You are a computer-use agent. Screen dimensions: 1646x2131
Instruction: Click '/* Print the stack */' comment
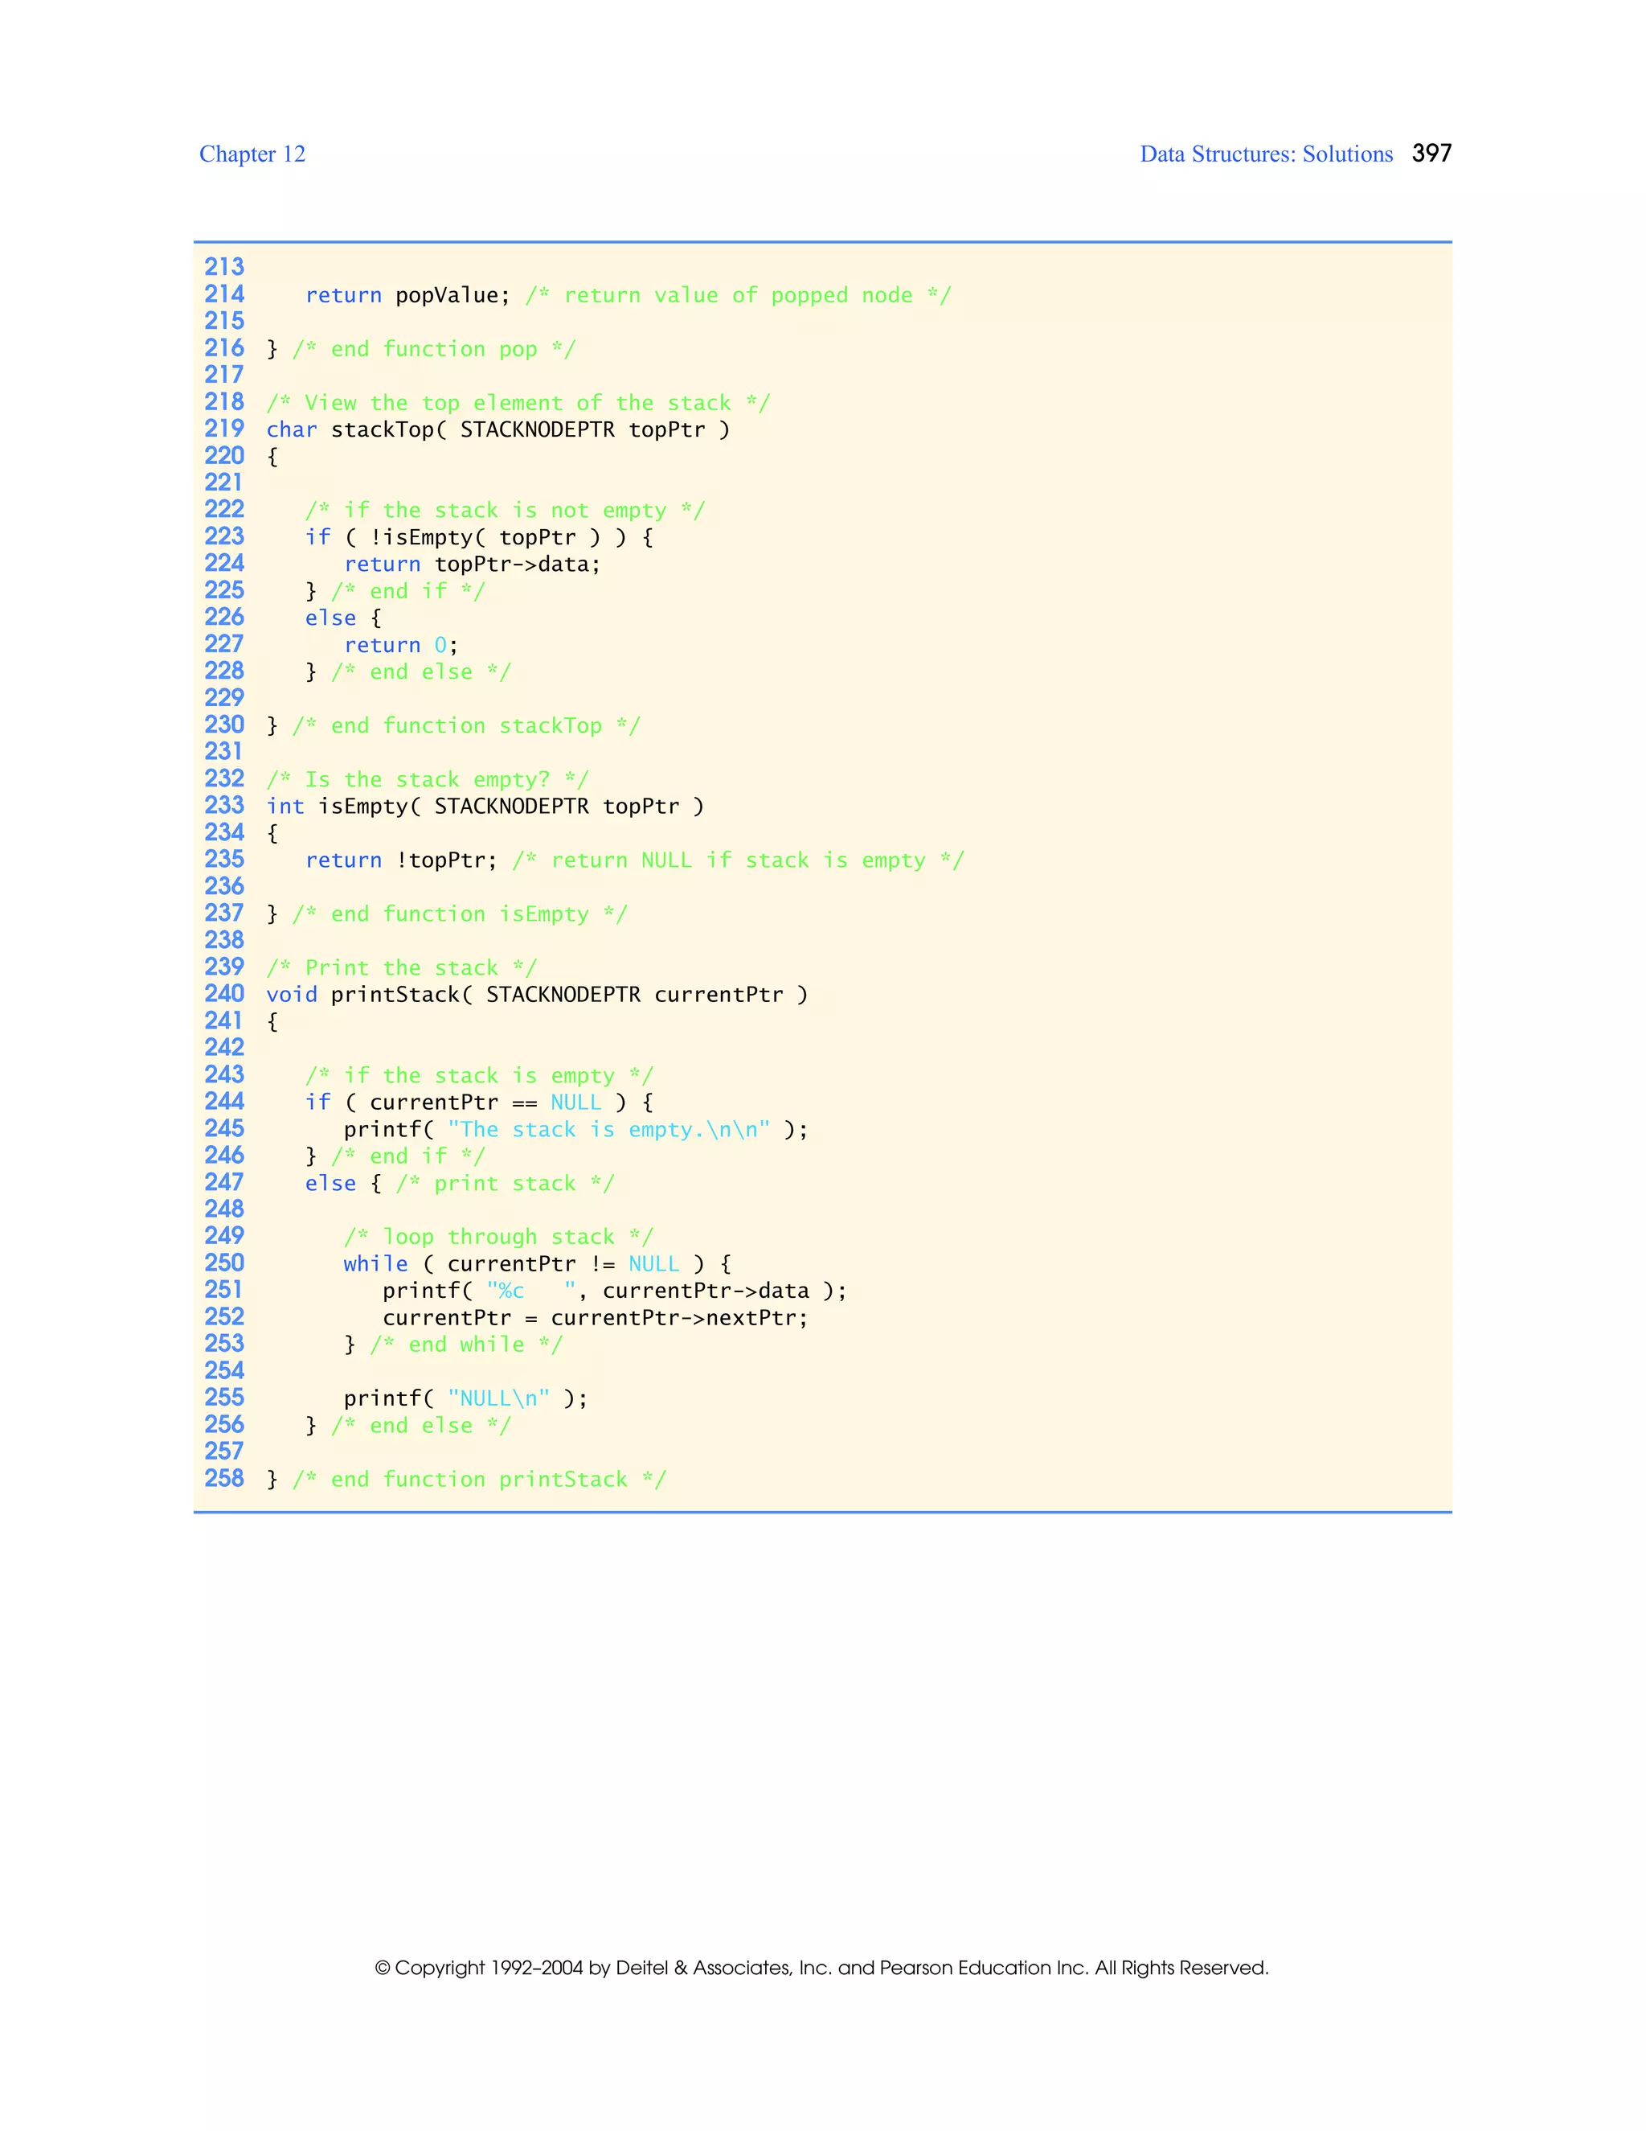tap(402, 968)
